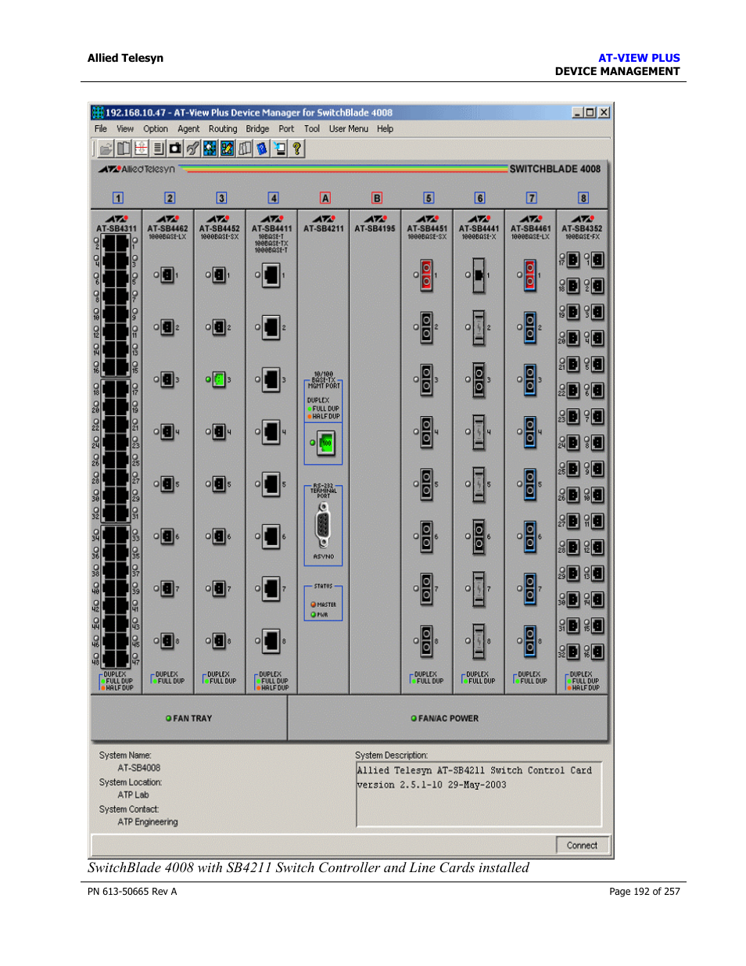Select slot number 4 label

click(273, 198)
